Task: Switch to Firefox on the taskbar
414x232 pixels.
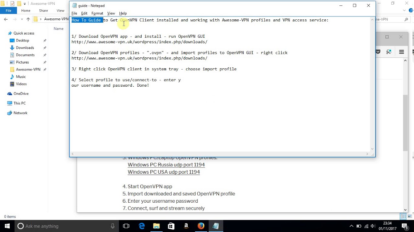Action: pyautogui.click(x=201, y=226)
